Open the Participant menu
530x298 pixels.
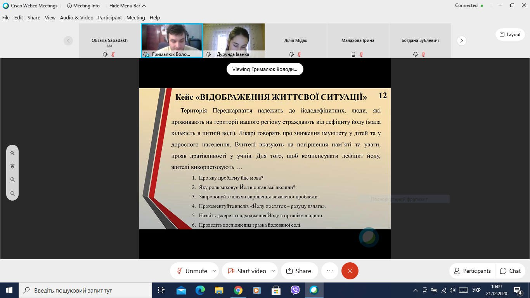(110, 17)
